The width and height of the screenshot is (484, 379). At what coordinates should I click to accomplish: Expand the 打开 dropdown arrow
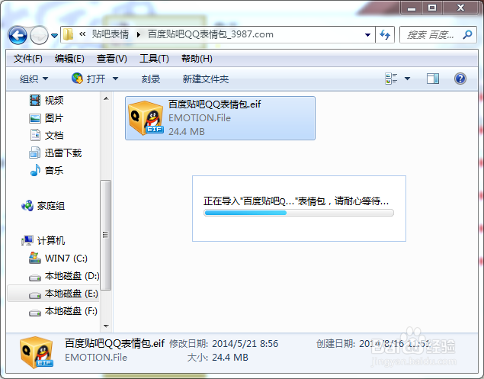click(115, 79)
